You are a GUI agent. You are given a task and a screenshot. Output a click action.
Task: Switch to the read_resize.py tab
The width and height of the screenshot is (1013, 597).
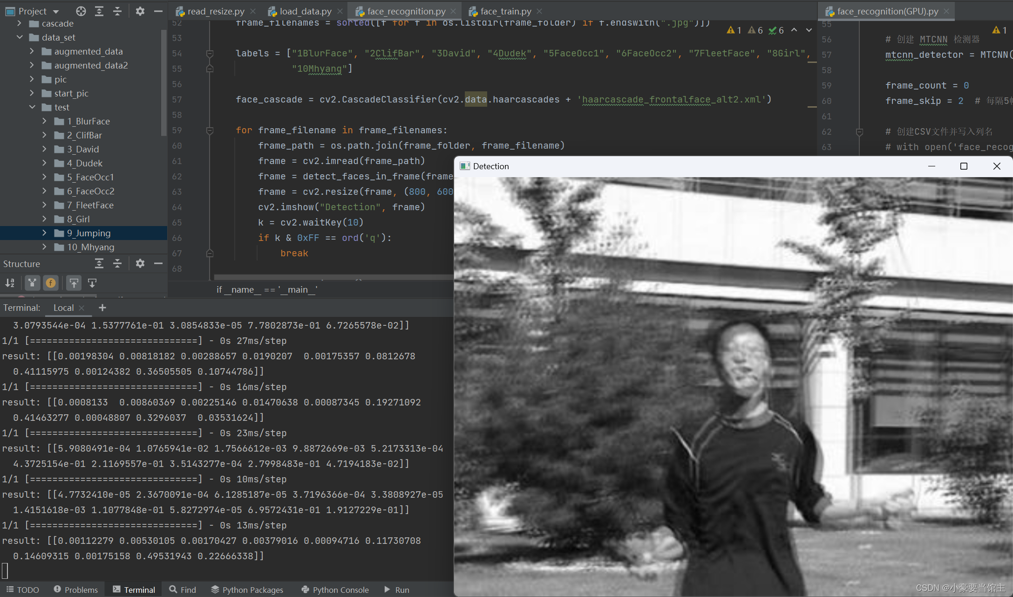point(214,11)
